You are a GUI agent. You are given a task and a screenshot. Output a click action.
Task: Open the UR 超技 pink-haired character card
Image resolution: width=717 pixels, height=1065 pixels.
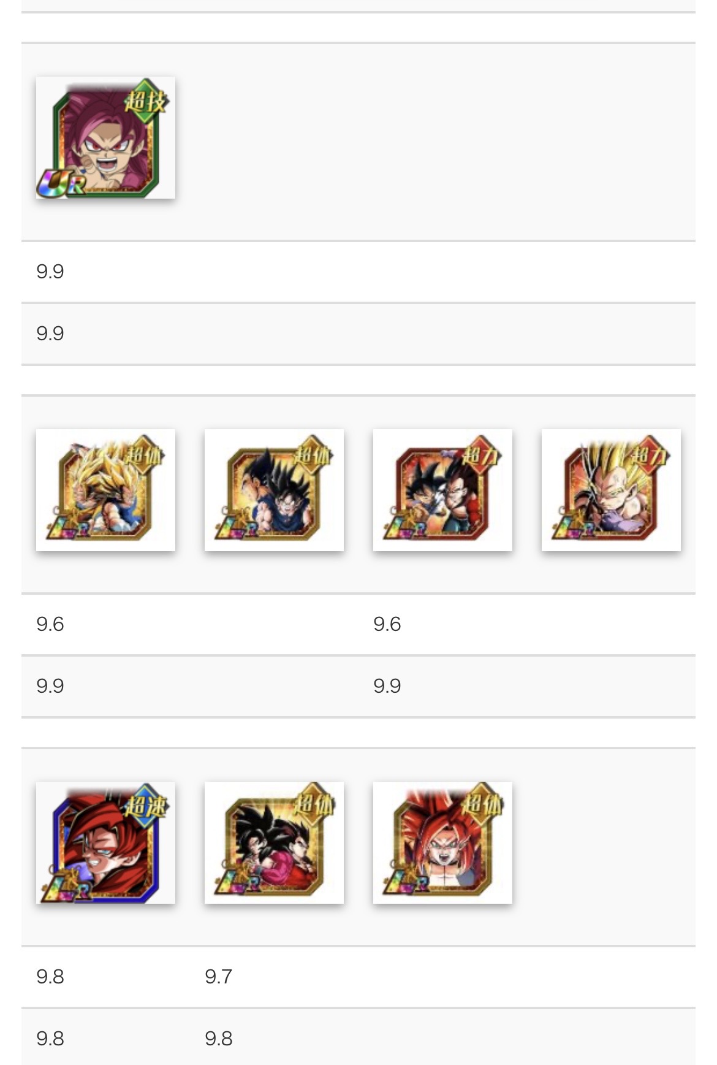point(105,138)
